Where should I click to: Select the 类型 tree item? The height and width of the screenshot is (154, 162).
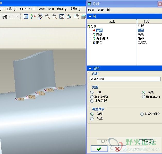coord(99,34)
